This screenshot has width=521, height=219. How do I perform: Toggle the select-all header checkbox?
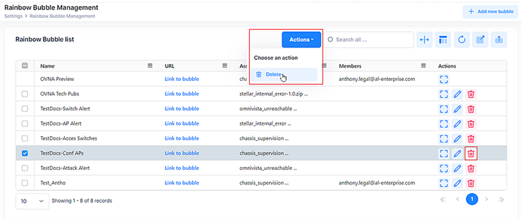pyautogui.click(x=25, y=66)
